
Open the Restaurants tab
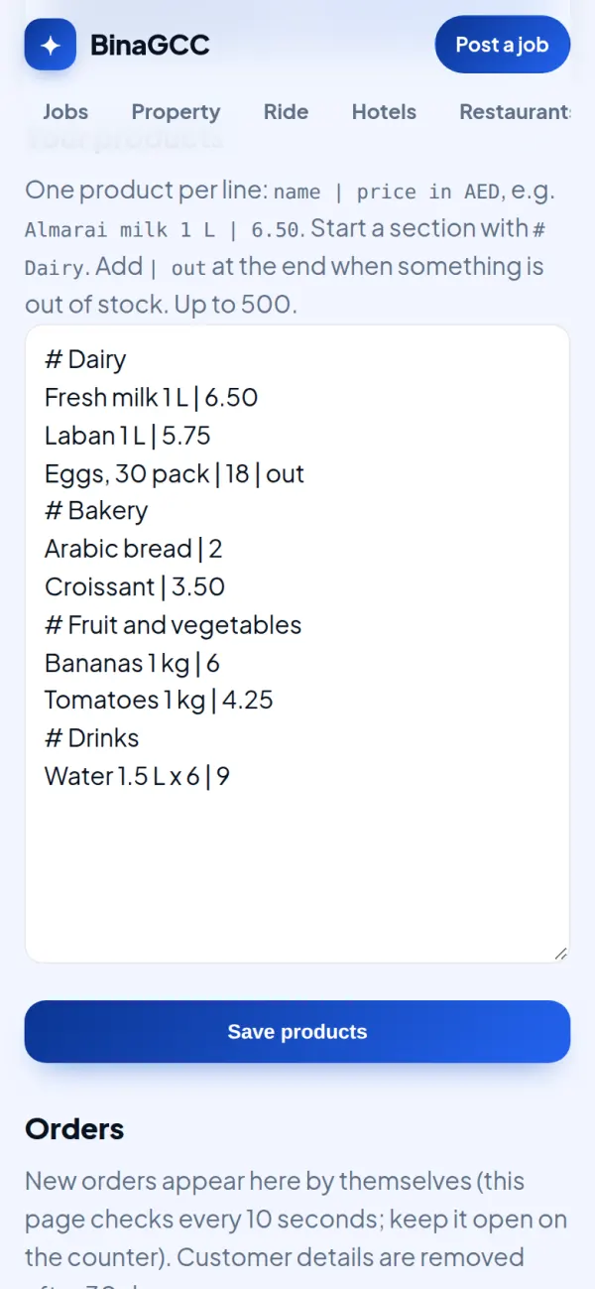[x=515, y=112]
